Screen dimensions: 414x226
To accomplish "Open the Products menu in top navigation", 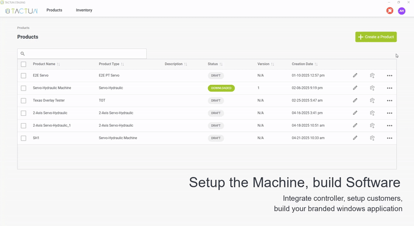I will 54,10.
